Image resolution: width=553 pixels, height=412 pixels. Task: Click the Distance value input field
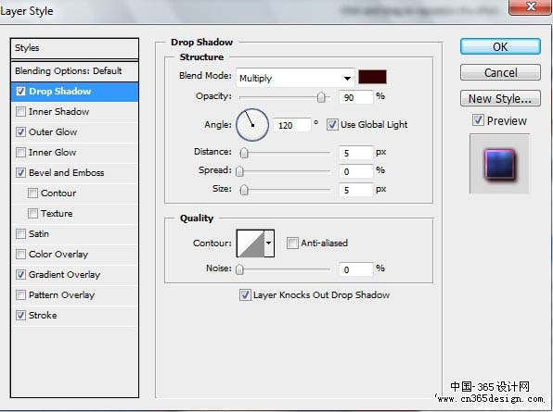[x=355, y=153]
